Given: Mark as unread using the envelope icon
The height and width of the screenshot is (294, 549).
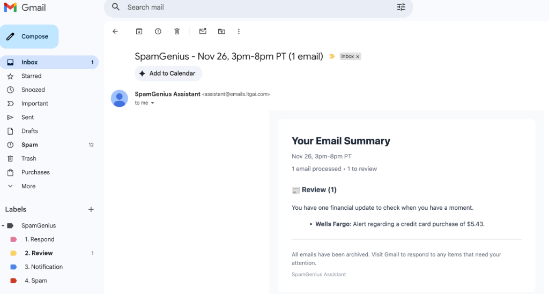Looking at the screenshot, I should tap(203, 32).
